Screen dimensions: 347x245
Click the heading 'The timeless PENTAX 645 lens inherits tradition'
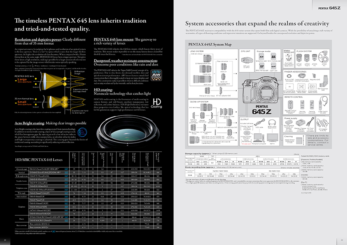pyautogui.click(x=80, y=21)
